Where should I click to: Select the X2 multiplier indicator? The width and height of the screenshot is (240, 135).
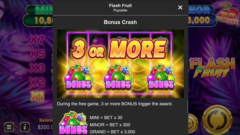[x=37, y=82]
